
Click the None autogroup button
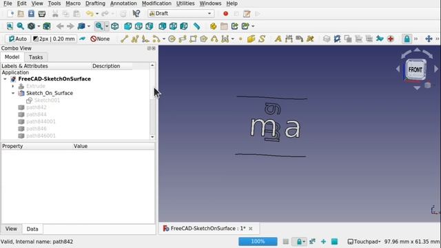pos(100,39)
